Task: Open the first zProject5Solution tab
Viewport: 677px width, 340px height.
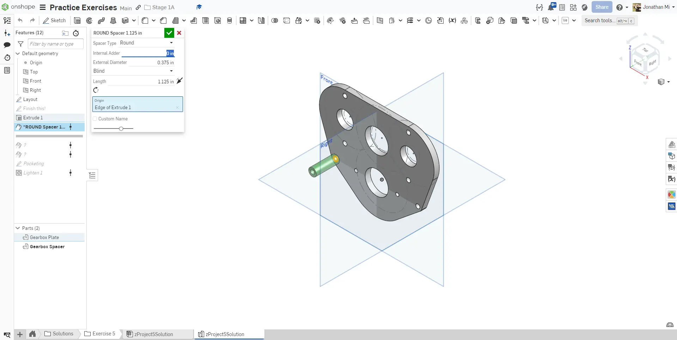Action: click(x=154, y=334)
